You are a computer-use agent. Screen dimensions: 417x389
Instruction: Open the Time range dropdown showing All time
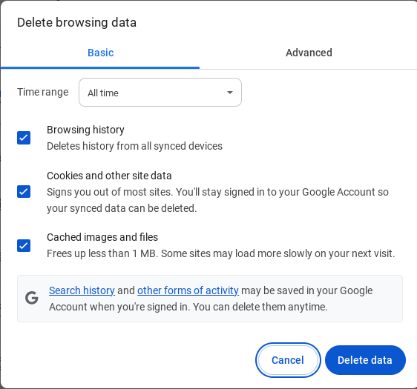[160, 93]
